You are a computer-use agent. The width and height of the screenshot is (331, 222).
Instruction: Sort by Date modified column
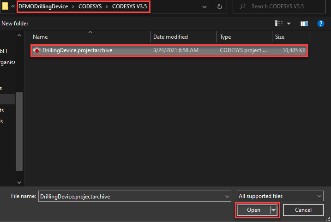click(170, 37)
